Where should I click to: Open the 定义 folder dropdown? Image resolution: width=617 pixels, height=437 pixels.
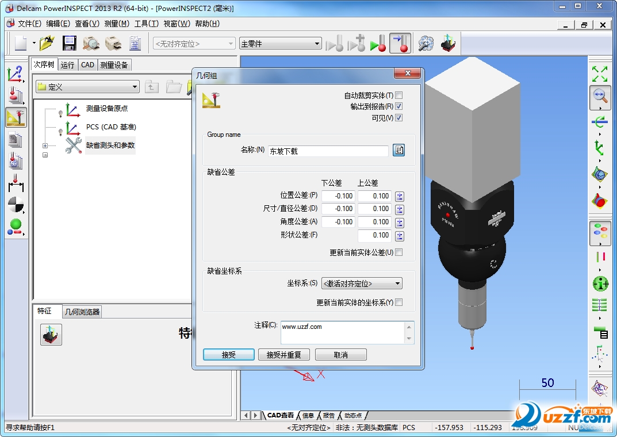(88, 87)
